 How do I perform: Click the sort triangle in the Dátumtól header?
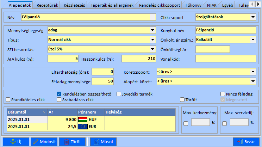pos(44,112)
